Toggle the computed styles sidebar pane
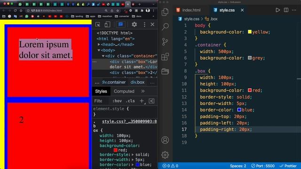This screenshot has width=301, height=169. tap(151, 101)
